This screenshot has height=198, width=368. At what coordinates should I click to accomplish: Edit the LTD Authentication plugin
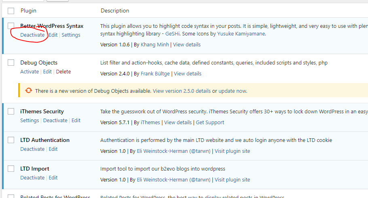pos(53,149)
